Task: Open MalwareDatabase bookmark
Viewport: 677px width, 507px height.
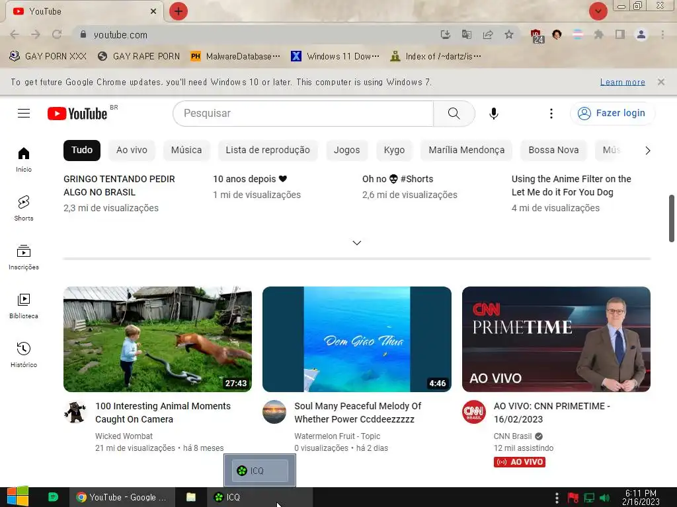Action: pos(236,56)
